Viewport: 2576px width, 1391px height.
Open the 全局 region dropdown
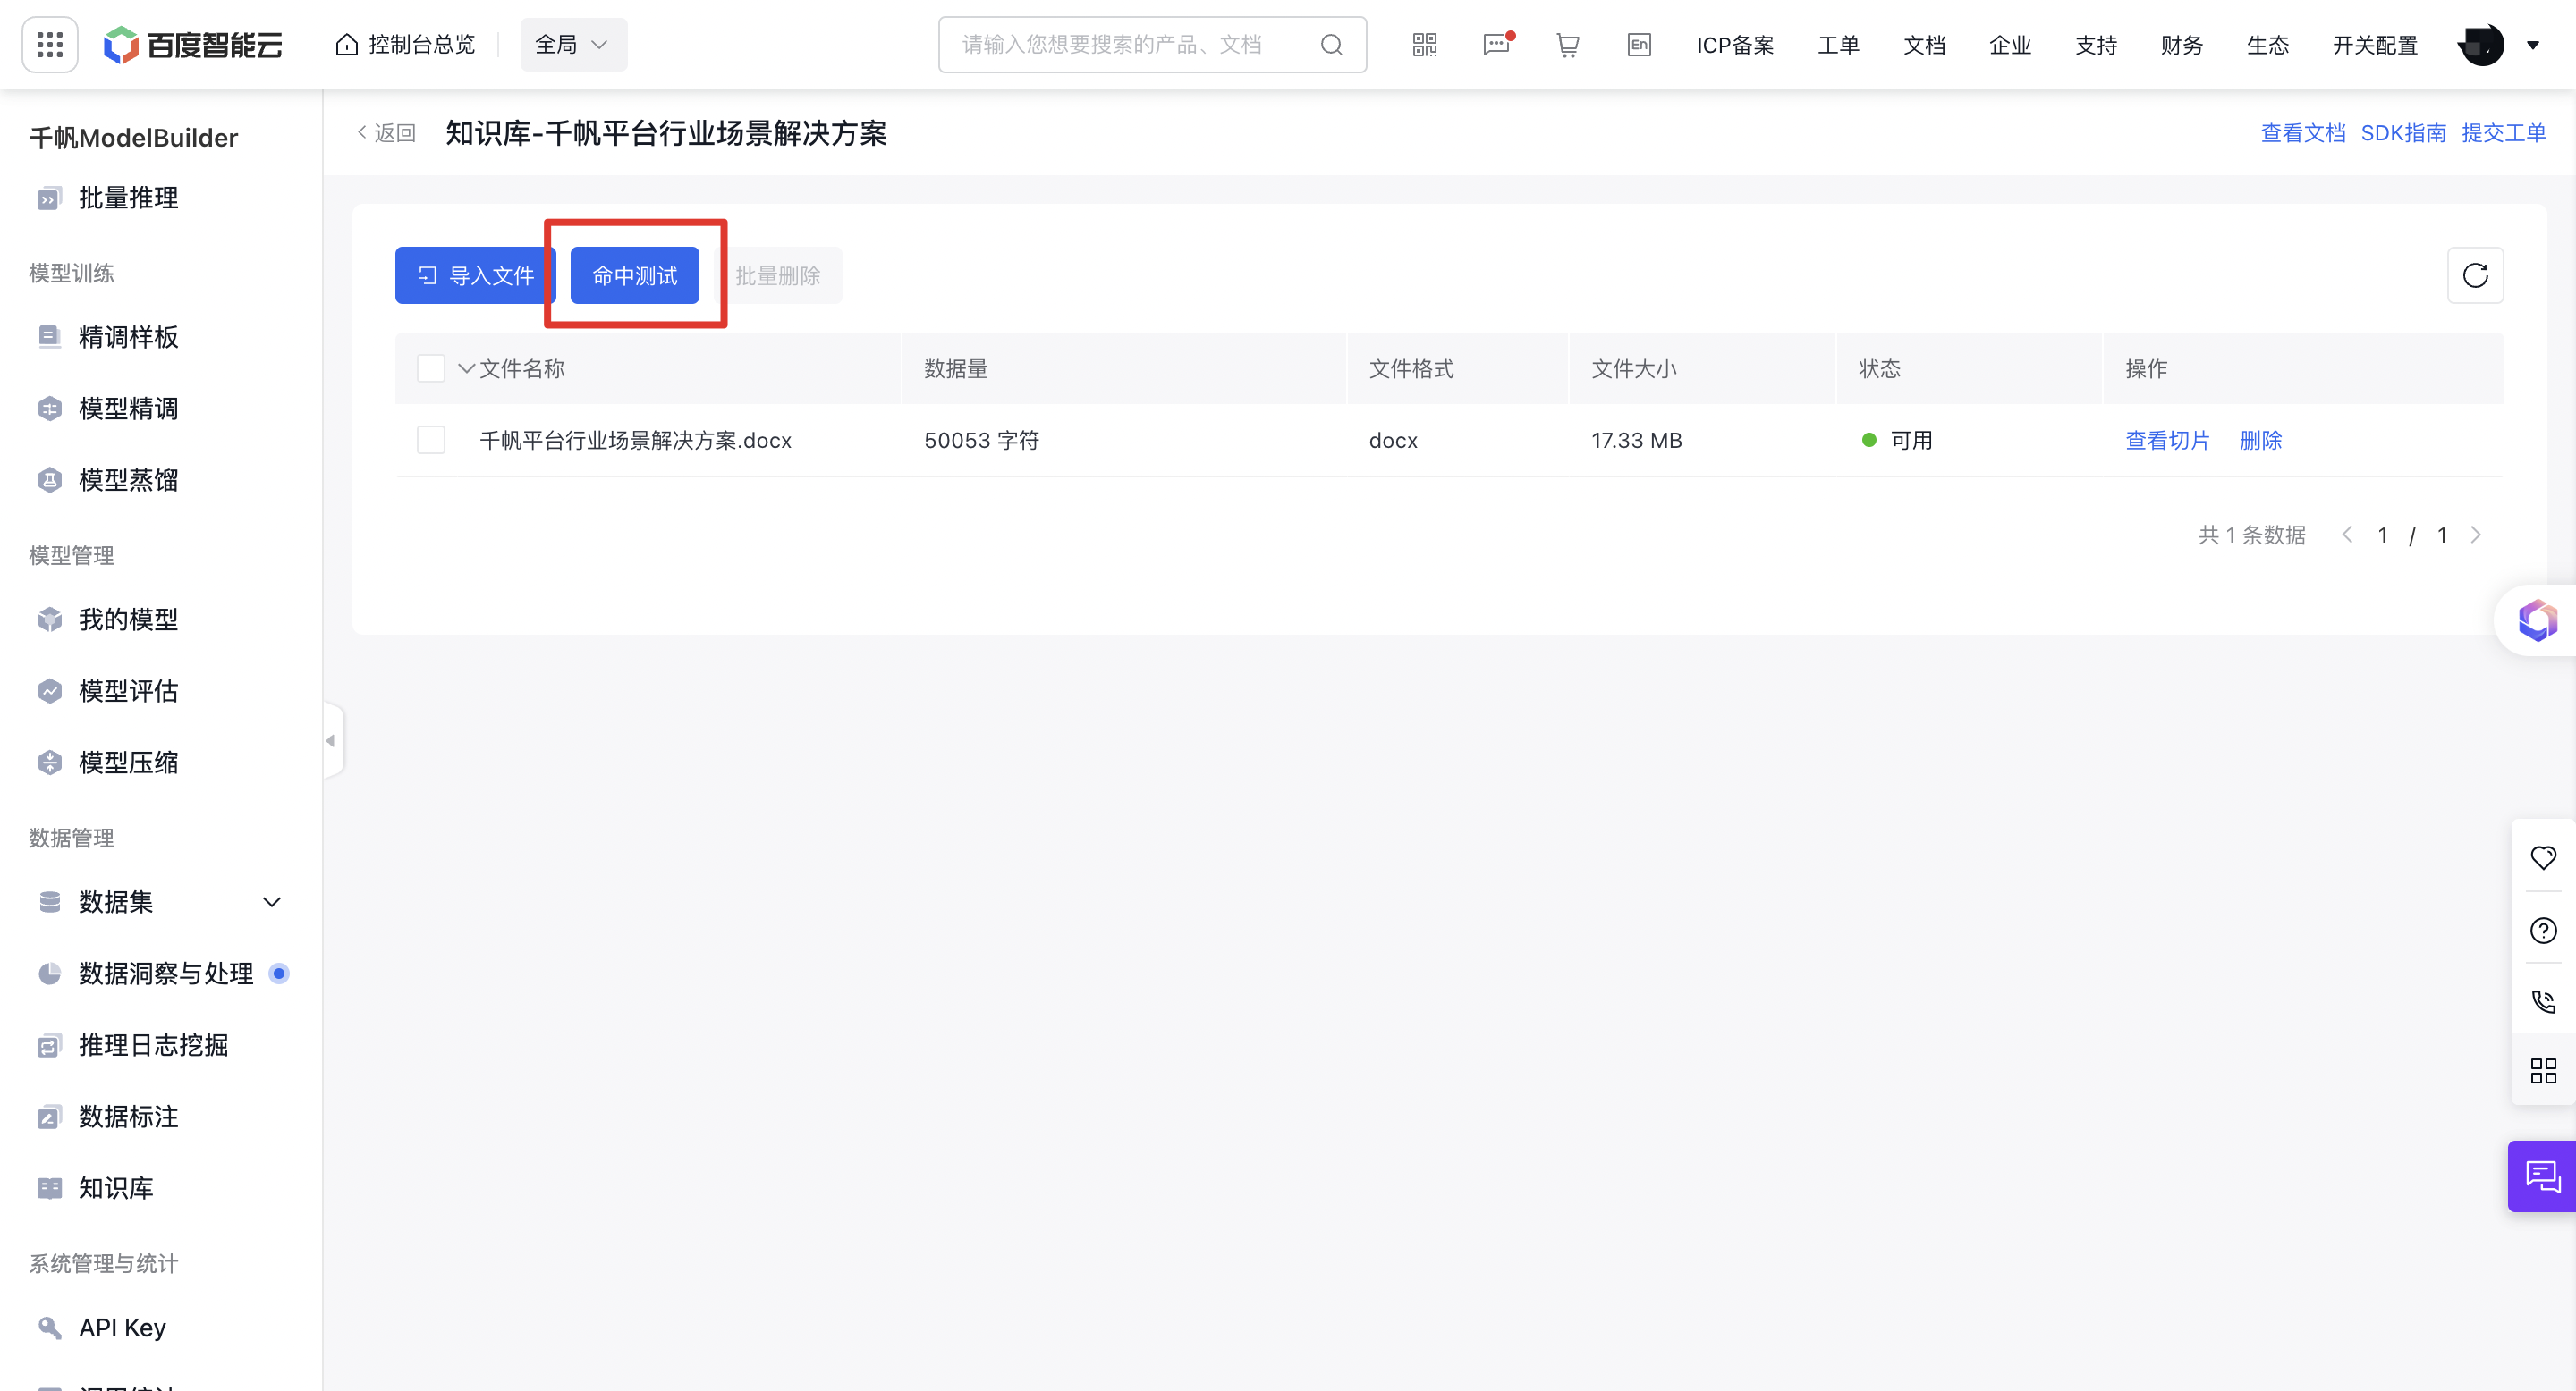pyautogui.click(x=573, y=45)
